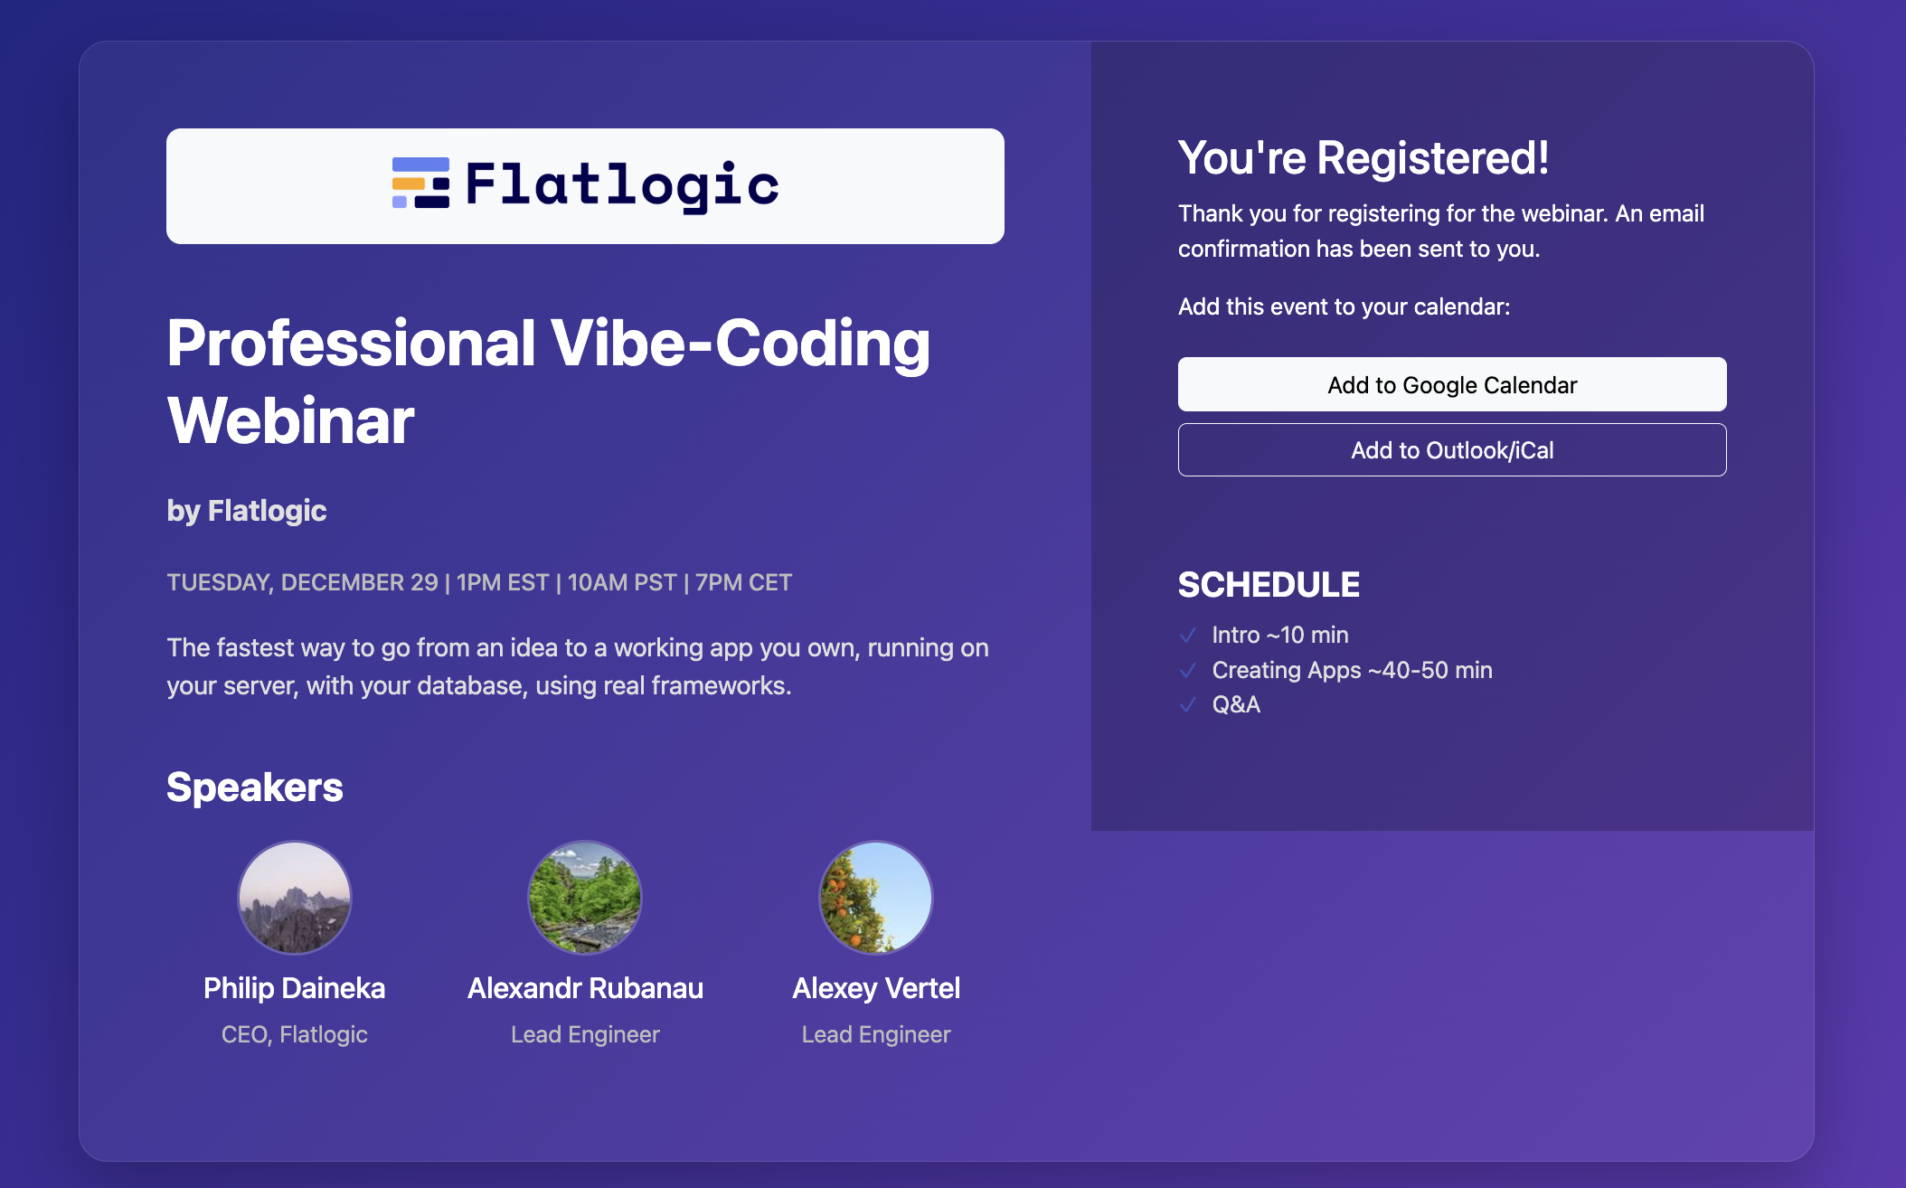Click checkmark icon beside Intro ~10 min
The height and width of the screenshot is (1188, 1906).
pyautogui.click(x=1188, y=636)
